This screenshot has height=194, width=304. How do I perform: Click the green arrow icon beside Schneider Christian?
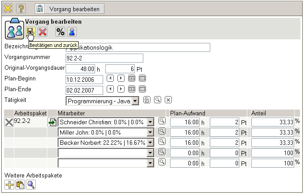[52, 122]
